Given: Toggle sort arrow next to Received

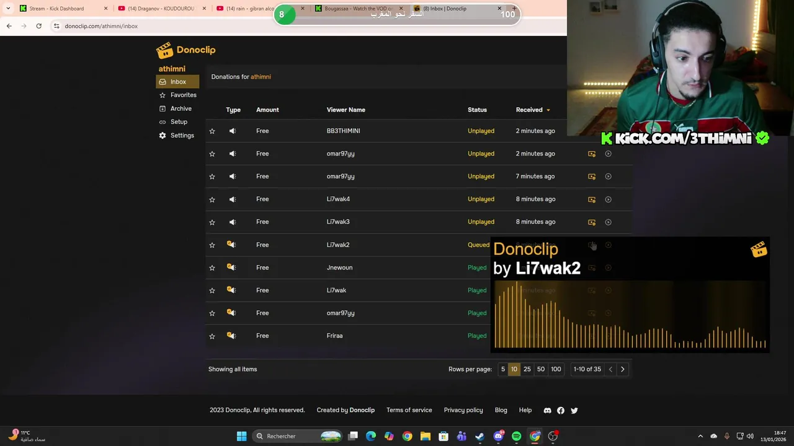Looking at the screenshot, I should pyautogui.click(x=548, y=110).
